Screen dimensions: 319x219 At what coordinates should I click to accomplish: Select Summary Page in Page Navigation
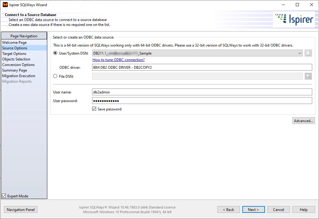(15, 70)
